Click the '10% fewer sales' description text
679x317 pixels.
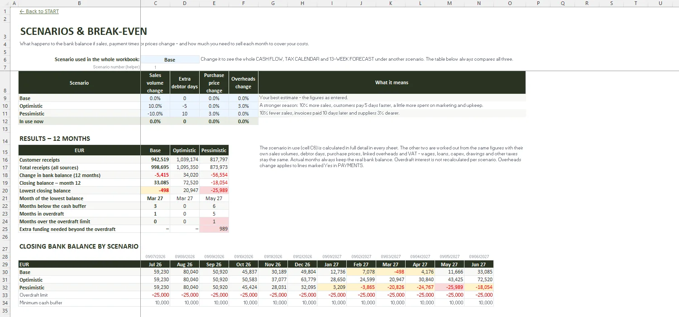pyautogui.click(x=330, y=113)
